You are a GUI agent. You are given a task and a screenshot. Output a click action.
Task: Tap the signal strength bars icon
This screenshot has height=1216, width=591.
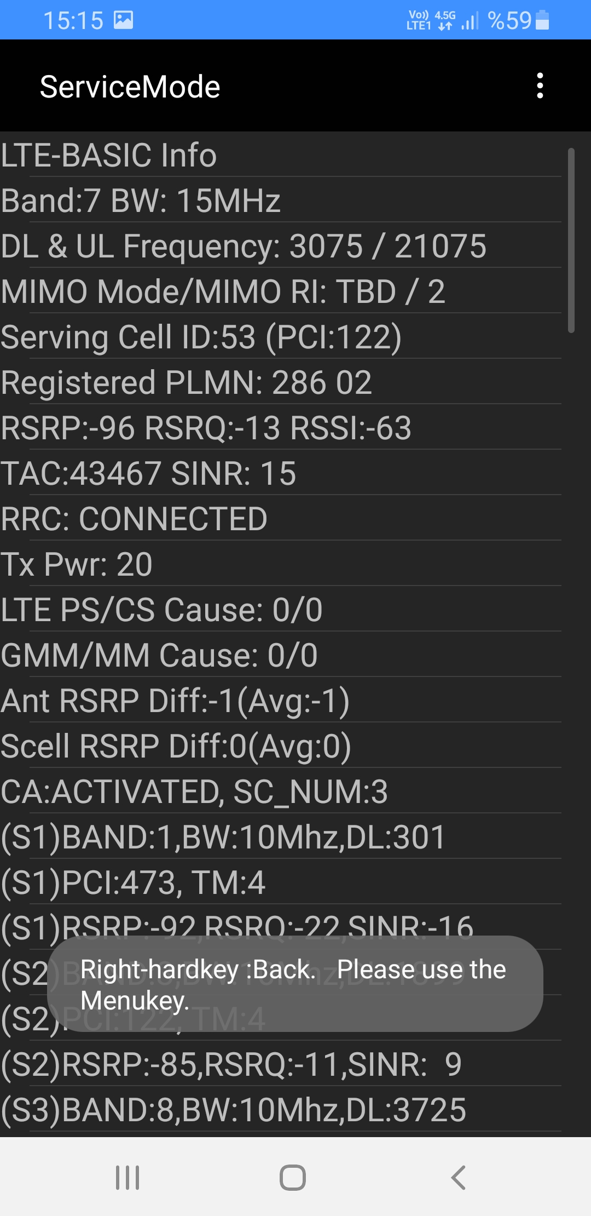(470, 21)
